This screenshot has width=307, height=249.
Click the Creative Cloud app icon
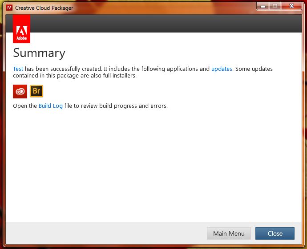pos(20,91)
